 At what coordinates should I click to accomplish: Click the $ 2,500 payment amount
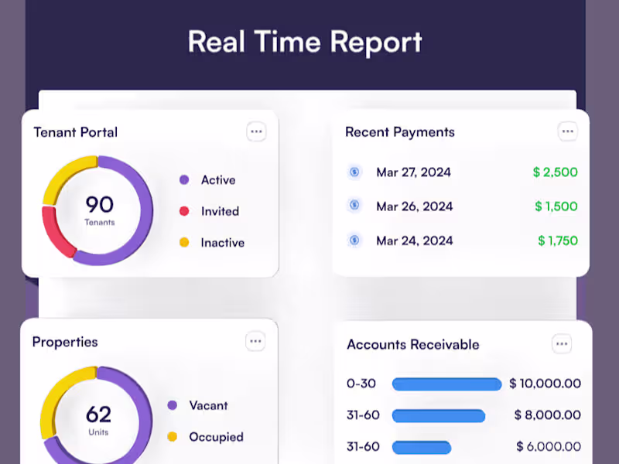coord(555,172)
